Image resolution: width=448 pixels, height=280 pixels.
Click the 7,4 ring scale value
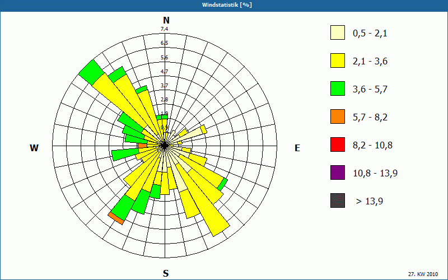164,29
